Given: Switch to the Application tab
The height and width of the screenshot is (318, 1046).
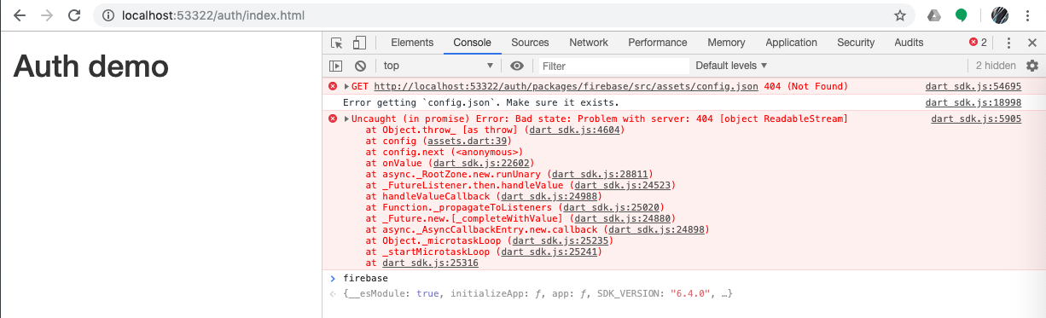Looking at the screenshot, I should pos(791,43).
